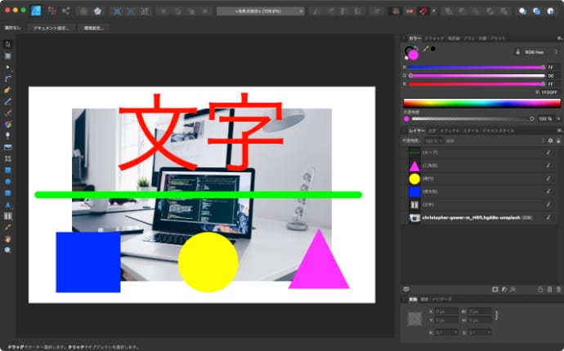Viewport: 564px width, 351px height.
Task: Click the red magnet snapping icon
Action: [x=423, y=11]
